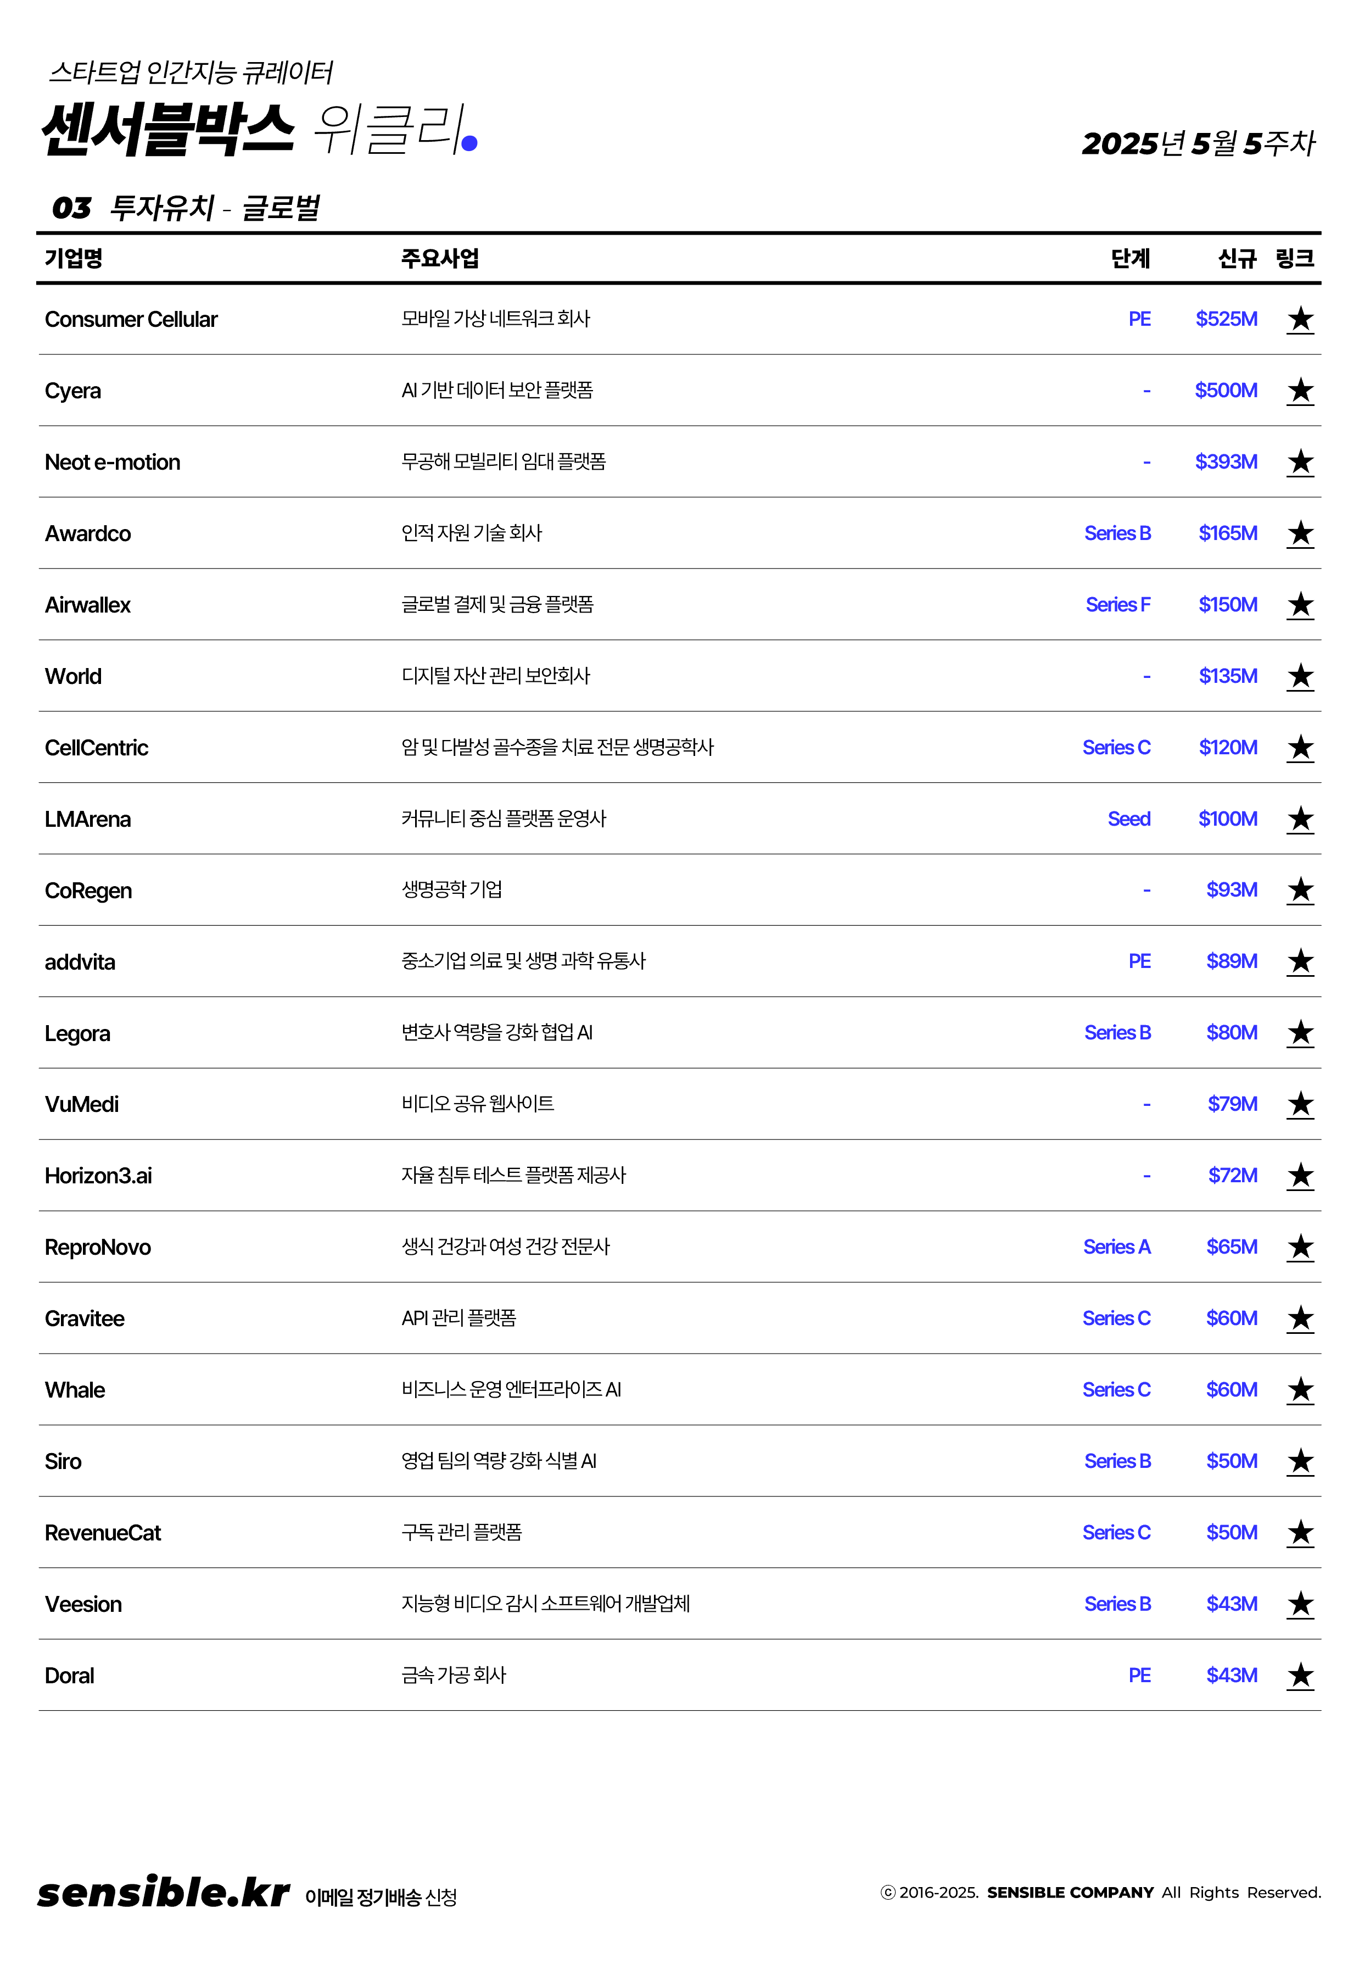Open the star link for Legora
The image size is (1359, 1964).
pos(1299,1033)
